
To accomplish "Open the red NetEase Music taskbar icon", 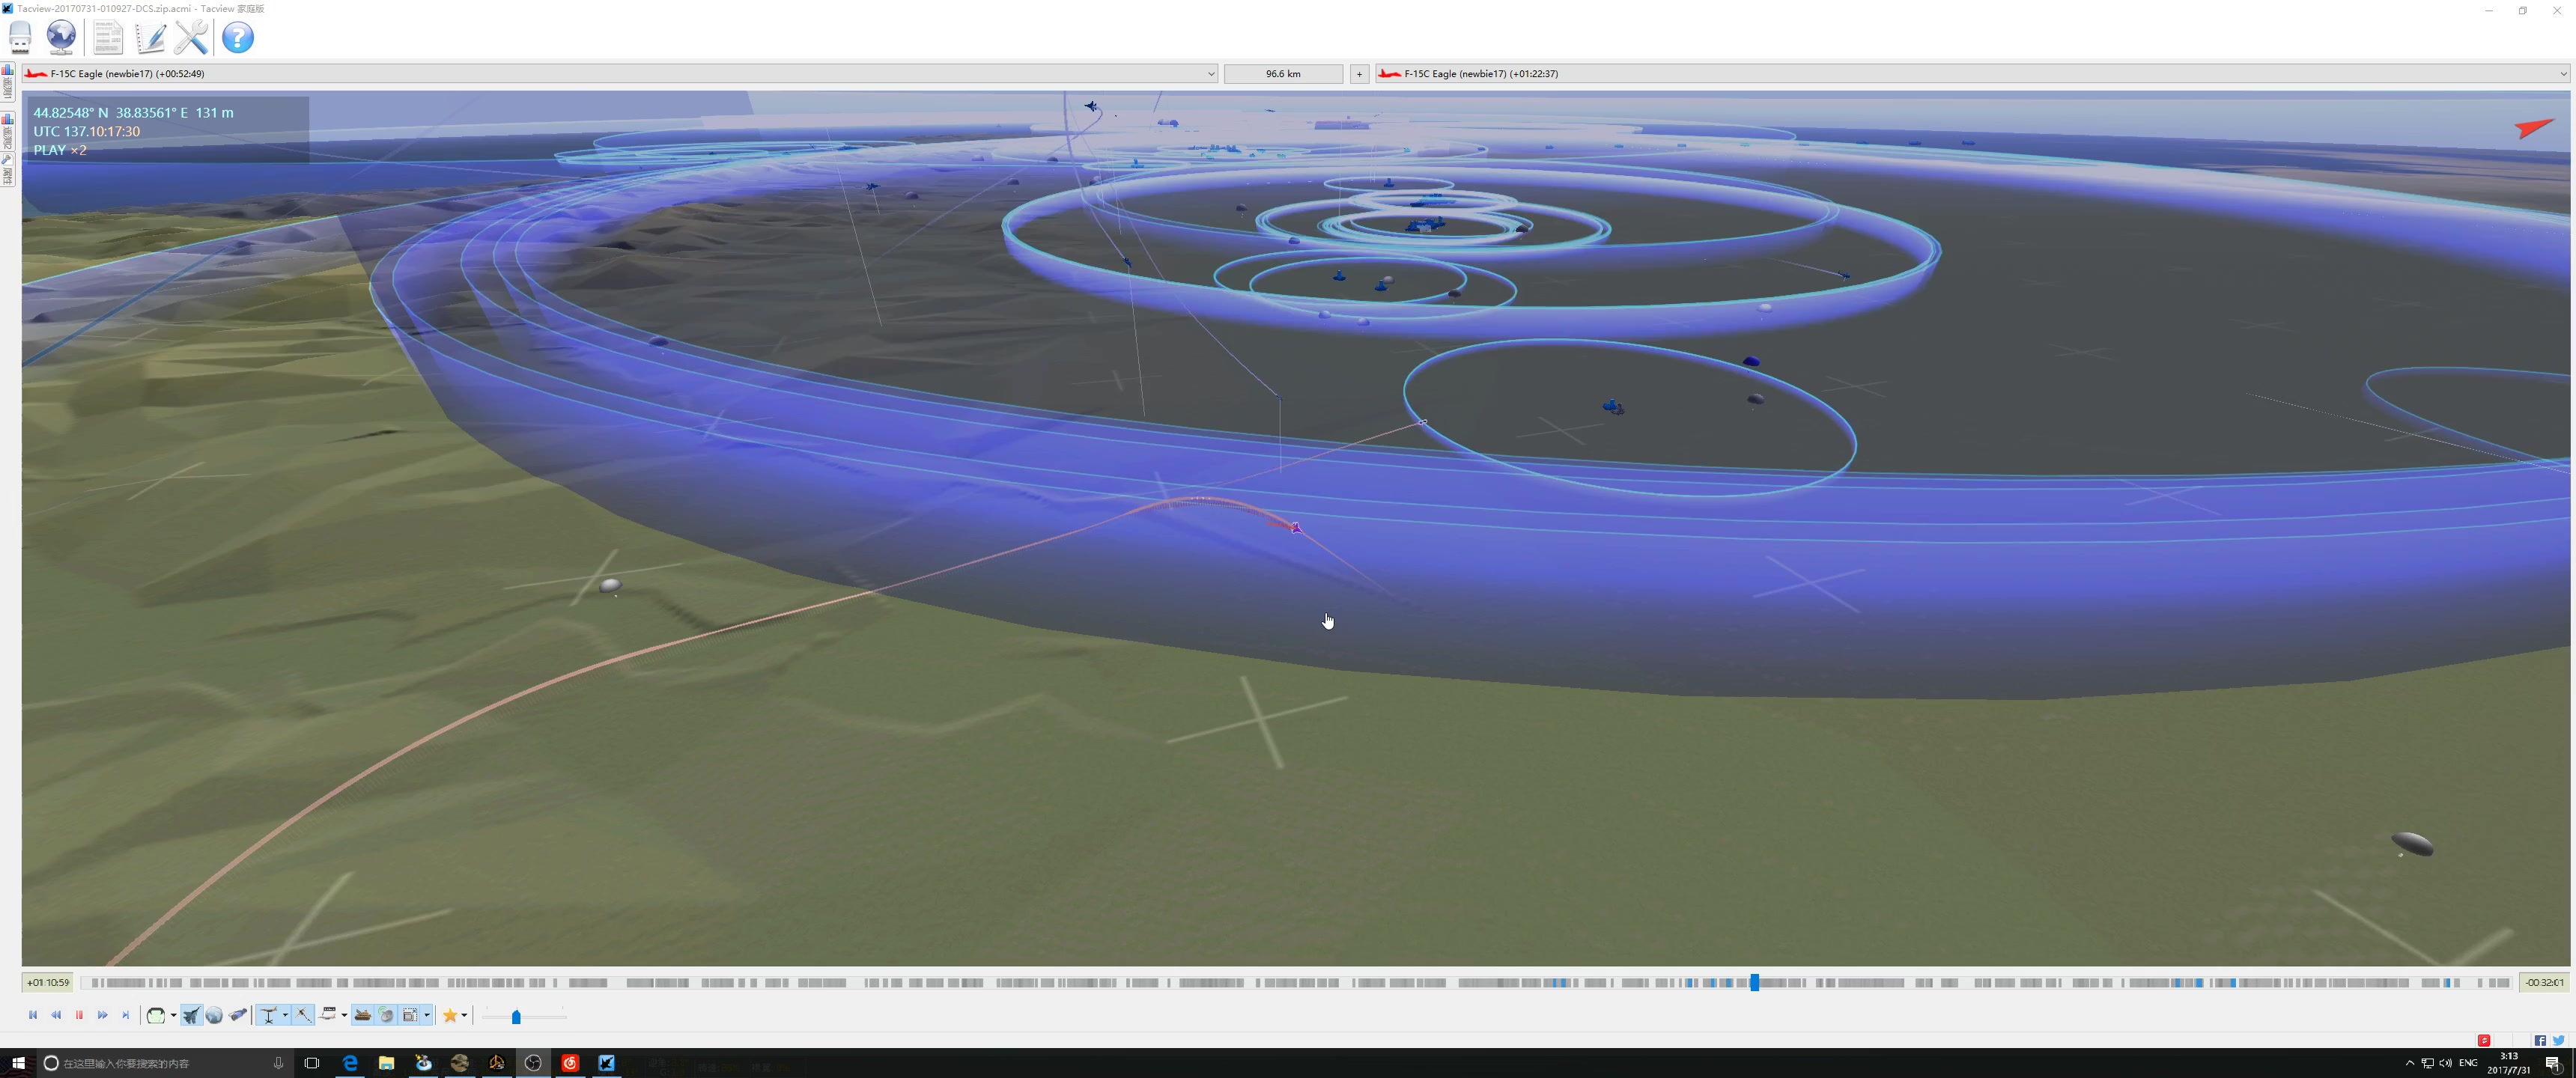I will (570, 1063).
